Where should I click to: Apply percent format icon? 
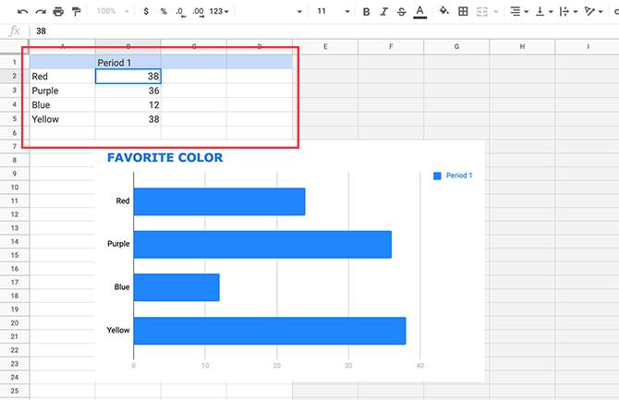[x=164, y=11]
